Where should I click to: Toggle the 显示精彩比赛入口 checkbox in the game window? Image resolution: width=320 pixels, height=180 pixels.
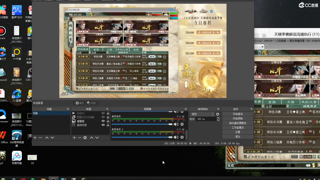(245, 157)
